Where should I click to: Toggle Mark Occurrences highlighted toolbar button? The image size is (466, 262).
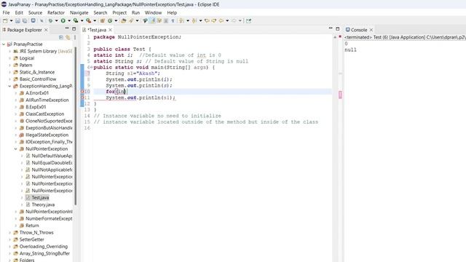tap(152, 21)
